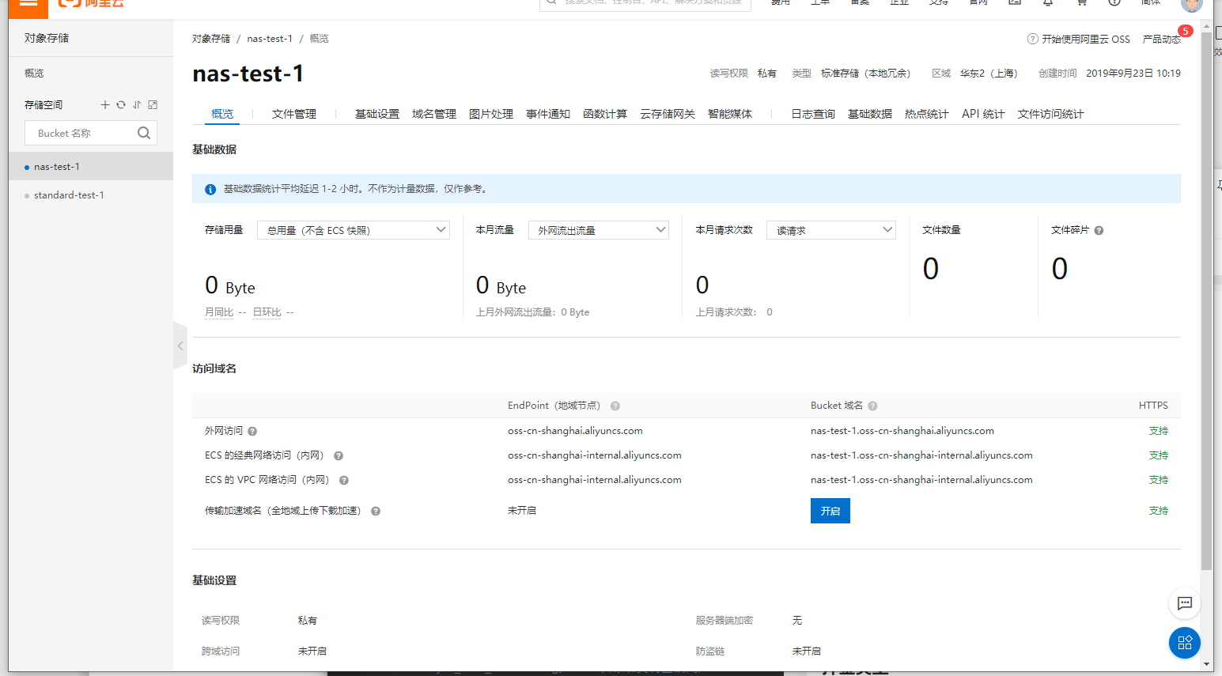Open the 本月请求次数 读请求 dropdown
Image resolution: width=1222 pixels, height=676 pixels.
coord(831,230)
